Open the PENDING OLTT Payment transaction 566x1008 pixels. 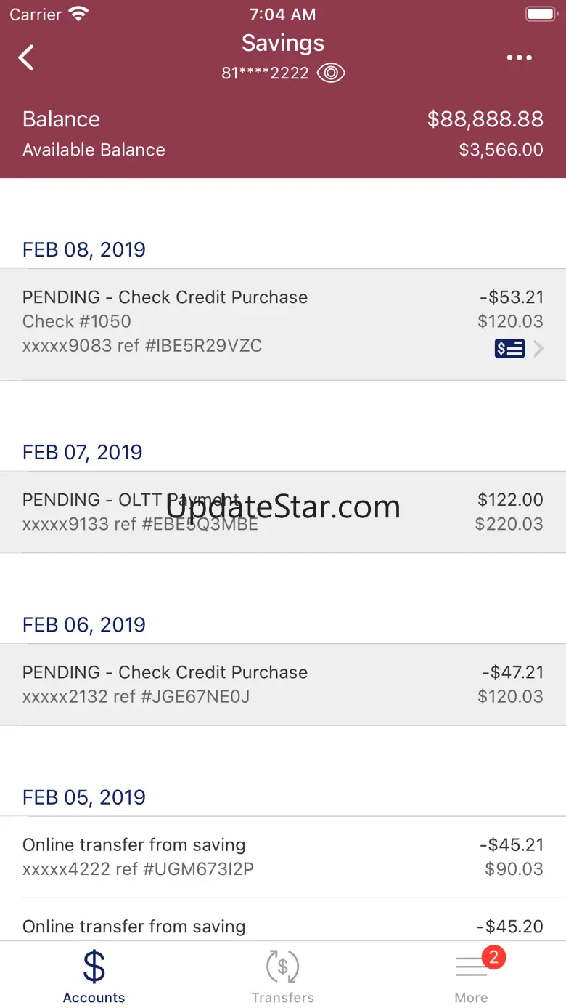coord(283,512)
